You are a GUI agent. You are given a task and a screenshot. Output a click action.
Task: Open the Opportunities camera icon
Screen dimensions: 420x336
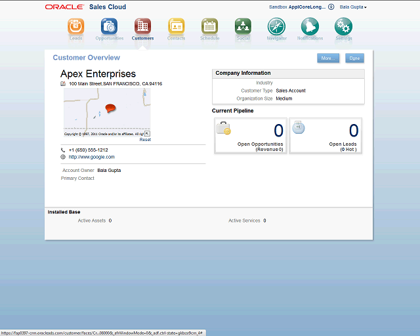[110, 26]
